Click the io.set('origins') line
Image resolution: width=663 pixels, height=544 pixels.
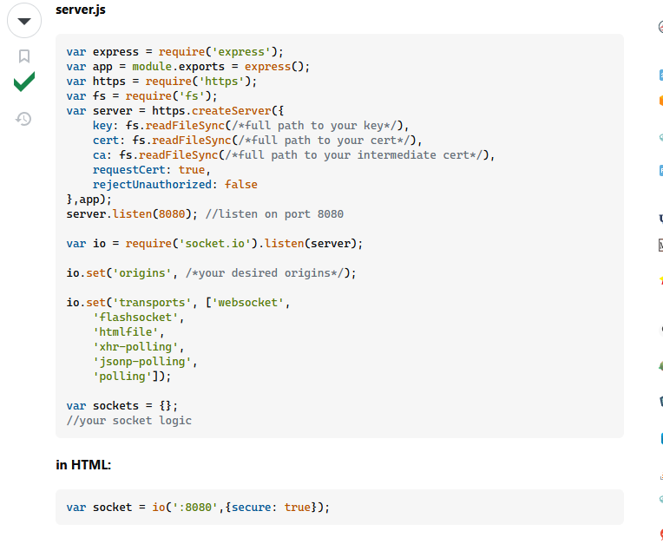point(211,273)
